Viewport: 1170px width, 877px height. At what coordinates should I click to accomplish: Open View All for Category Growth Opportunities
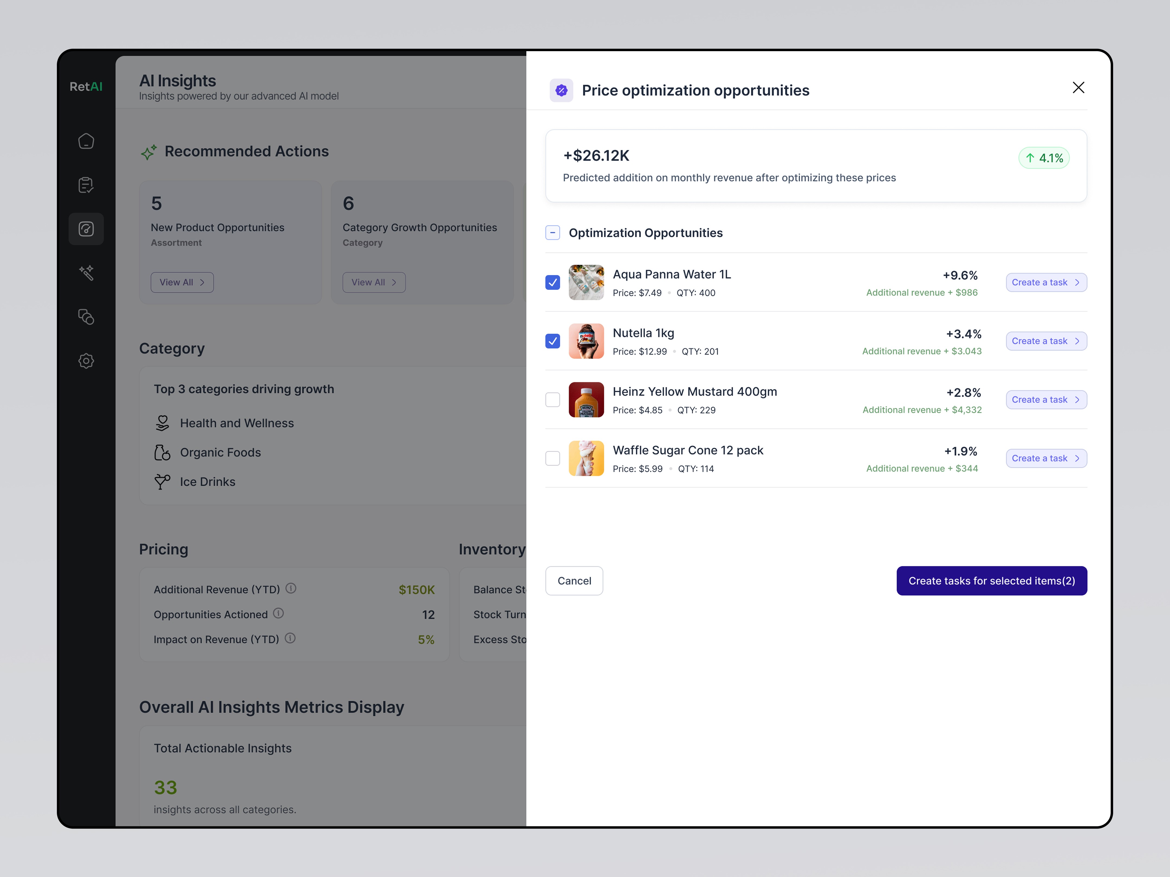(x=373, y=282)
